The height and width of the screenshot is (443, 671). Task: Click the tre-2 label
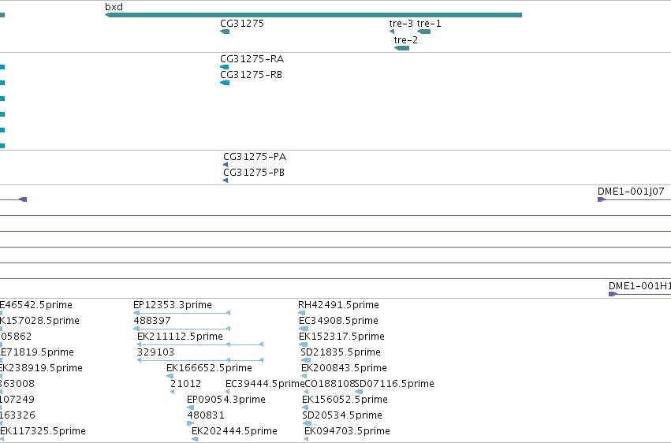pos(406,39)
